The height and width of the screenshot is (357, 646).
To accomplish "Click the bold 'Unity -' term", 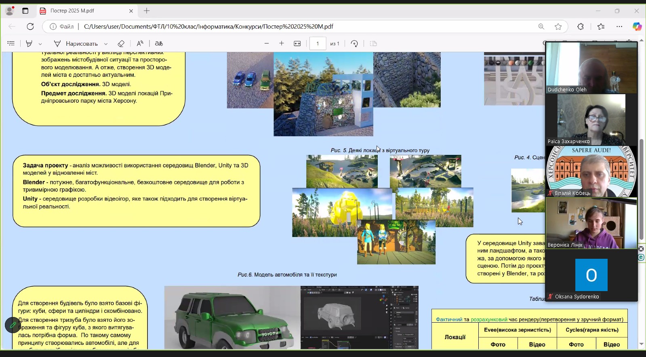I will coord(32,199).
